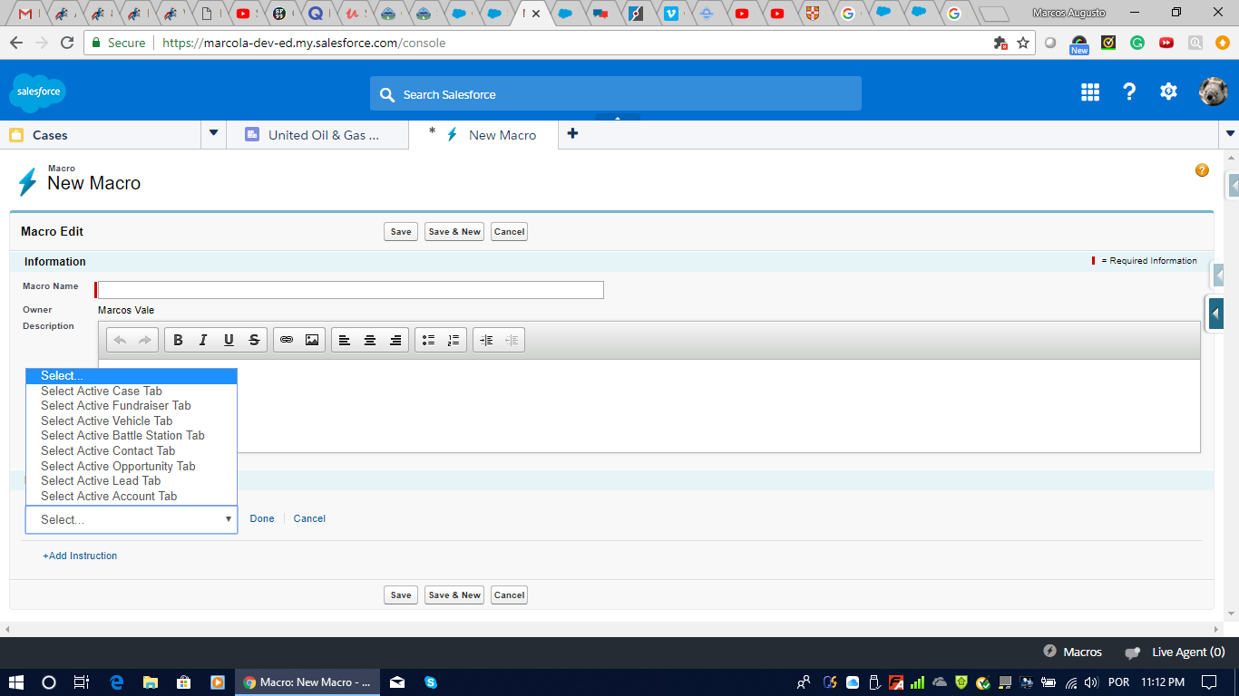This screenshot has height=696, width=1239.
Task: Open the Cases navigation tab dropdown arrow
Action: coord(214,133)
